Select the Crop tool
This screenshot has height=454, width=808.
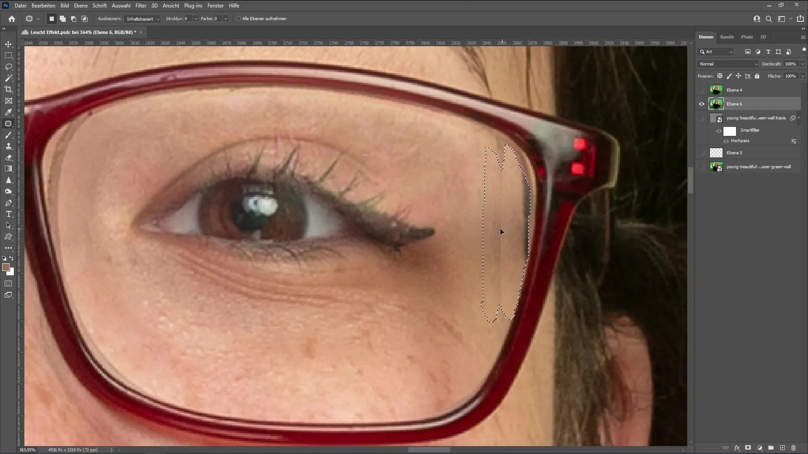pyautogui.click(x=8, y=90)
